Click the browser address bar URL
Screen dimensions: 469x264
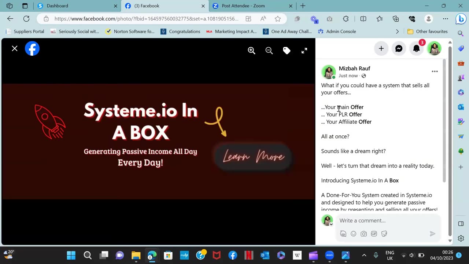(147, 19)
